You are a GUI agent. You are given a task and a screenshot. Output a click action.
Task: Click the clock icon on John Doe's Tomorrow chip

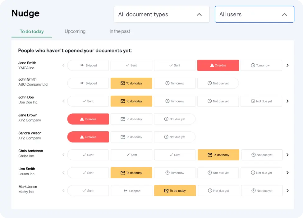pos(167,101)
